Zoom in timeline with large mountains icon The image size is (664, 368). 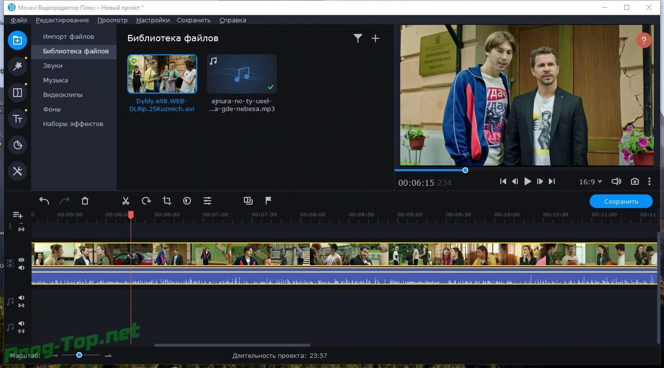click(x=108, y=355)
